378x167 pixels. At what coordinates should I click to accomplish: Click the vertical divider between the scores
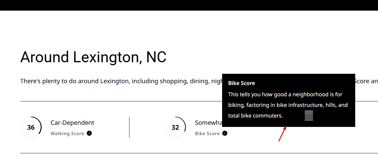pos(129,127)
